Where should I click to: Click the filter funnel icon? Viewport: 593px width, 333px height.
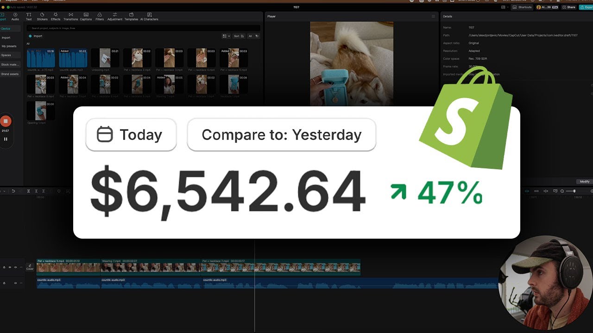[257, 36]
